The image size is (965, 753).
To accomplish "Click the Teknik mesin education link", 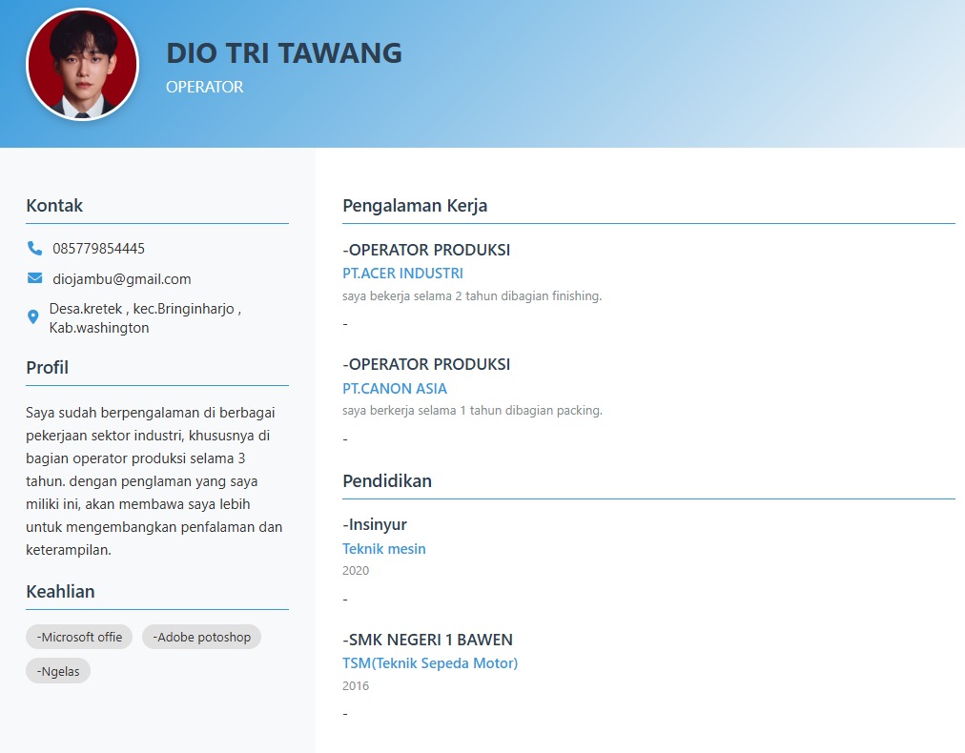I will [383, 548].
